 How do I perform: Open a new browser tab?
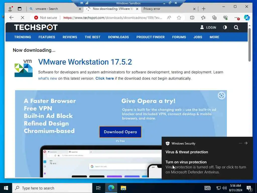[204, 9]
